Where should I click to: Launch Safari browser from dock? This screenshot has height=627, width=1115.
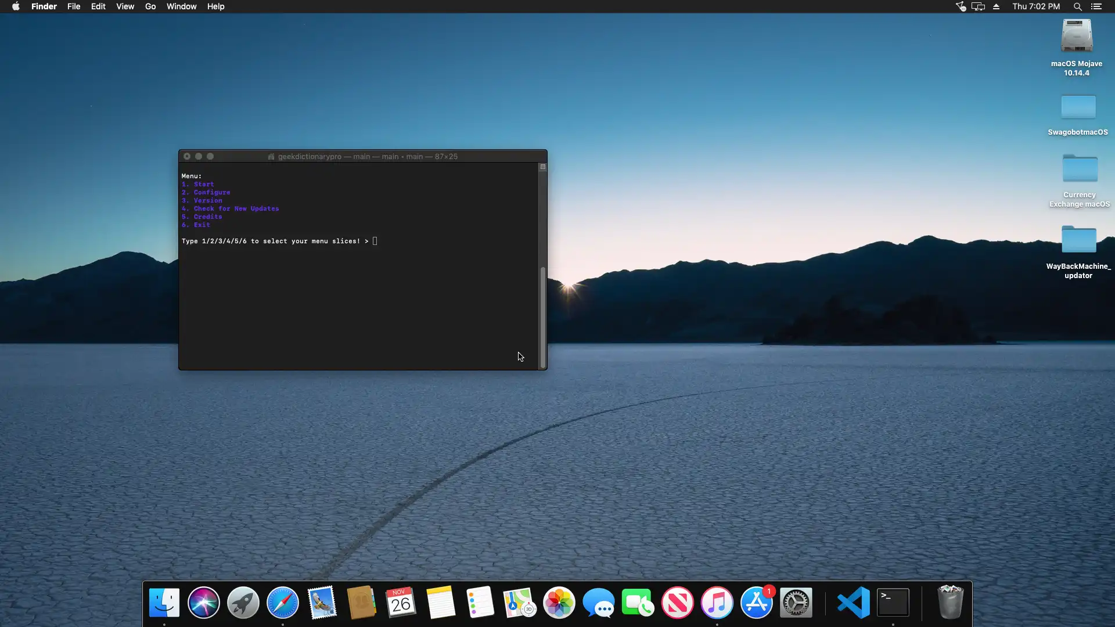[x=283, y=603]
